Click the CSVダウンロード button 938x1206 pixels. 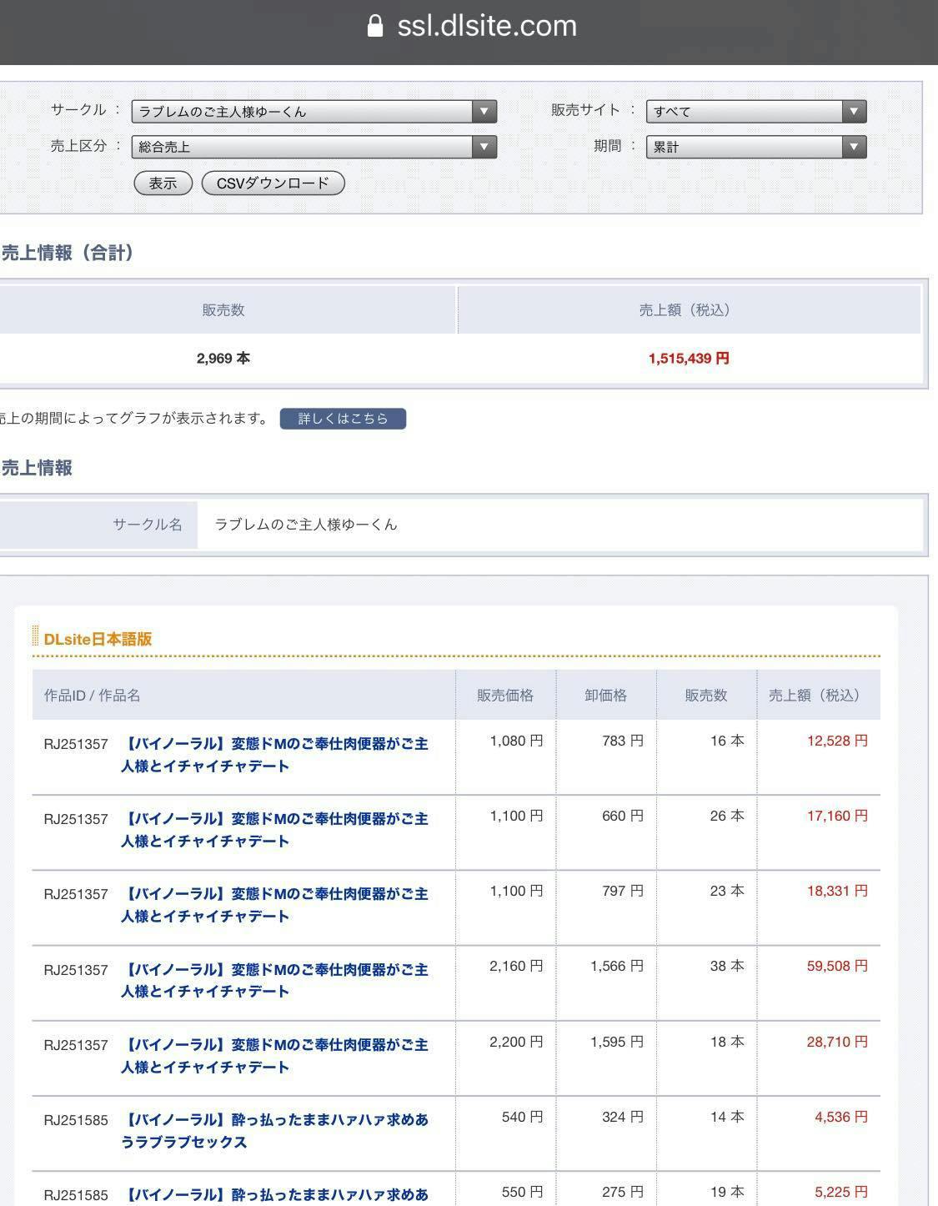point(273,183)
